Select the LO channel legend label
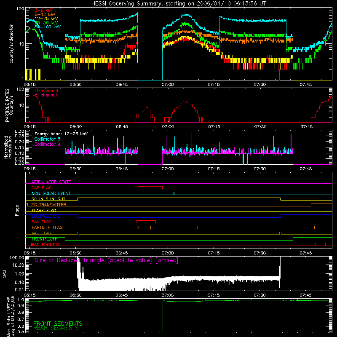Image resolution: width=337 pixels, height=337 pixels. 46,91
